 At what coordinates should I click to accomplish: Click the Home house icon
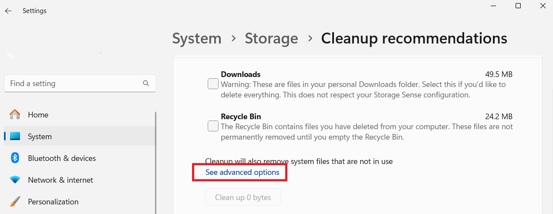tap(15, 115)
